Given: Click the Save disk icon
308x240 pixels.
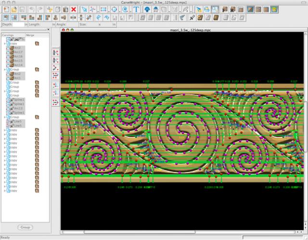Looking at the screenshot, I should [23, 9].
